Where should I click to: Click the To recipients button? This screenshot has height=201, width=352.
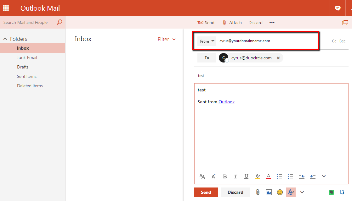pyautogui.click(x=207, y=58)
